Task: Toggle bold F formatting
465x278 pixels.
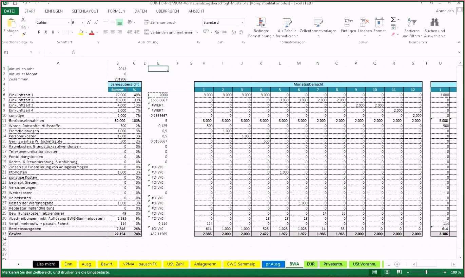Action: pos(39,32)
